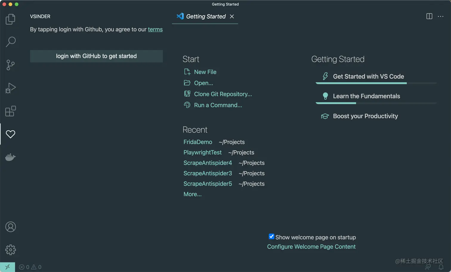The width and height of the screenshot is (451, 272).
Task: Close the Getting Started tab
Action: (232, 16)
